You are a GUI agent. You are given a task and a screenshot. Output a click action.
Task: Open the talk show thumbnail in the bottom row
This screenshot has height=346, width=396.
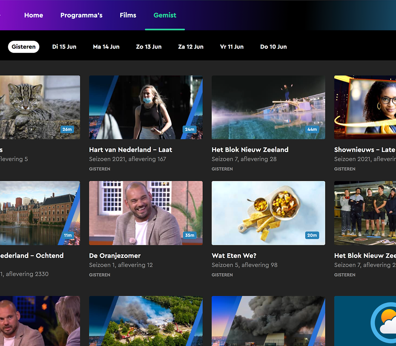pos(40,321)
